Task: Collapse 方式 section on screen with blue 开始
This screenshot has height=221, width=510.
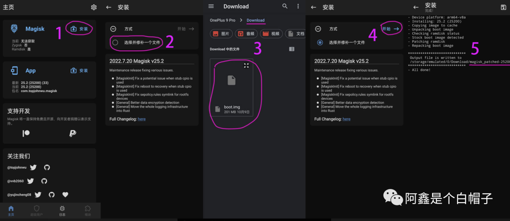Action: (x=318, y=29)
